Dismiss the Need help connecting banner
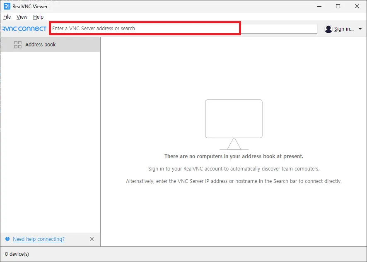This screenshot has width=367, height=262. pyautogui.click(x=92, y=239)
